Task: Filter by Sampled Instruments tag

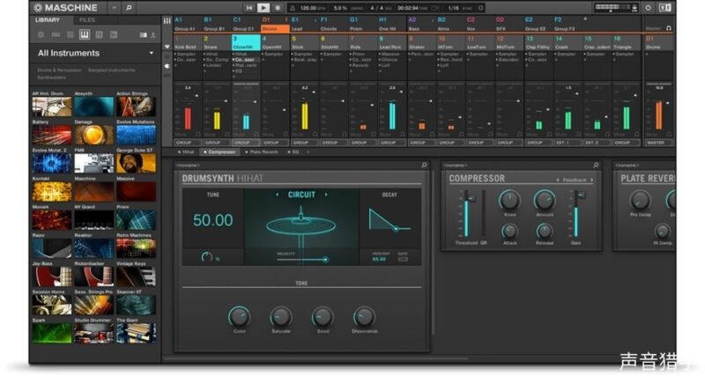Action: click(x=112, y=70)
